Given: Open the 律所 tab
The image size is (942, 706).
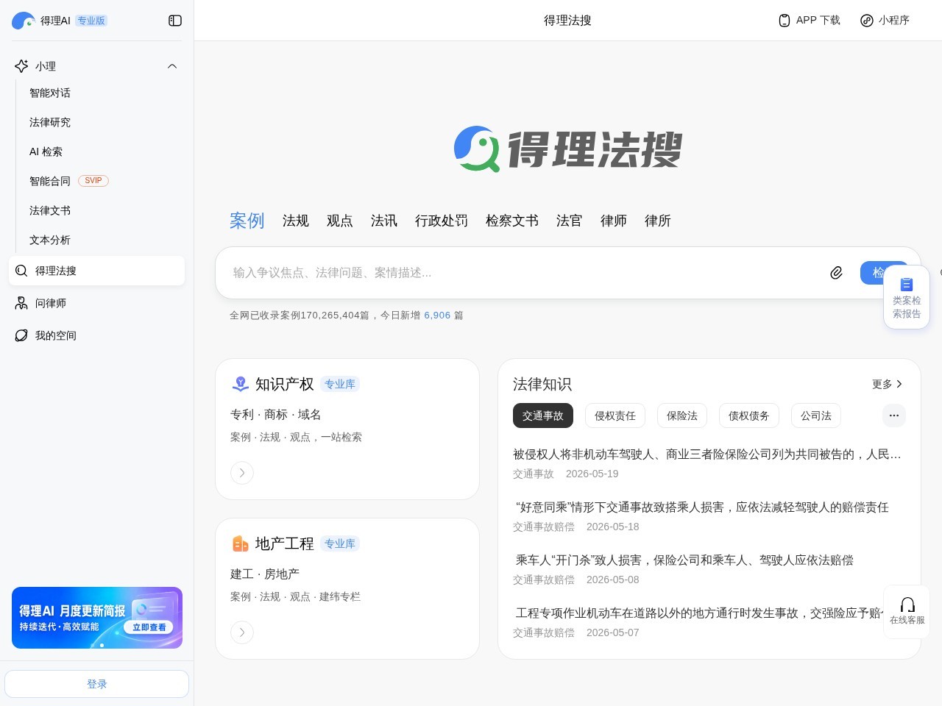Looking at the screenshot, I should 658,221.
